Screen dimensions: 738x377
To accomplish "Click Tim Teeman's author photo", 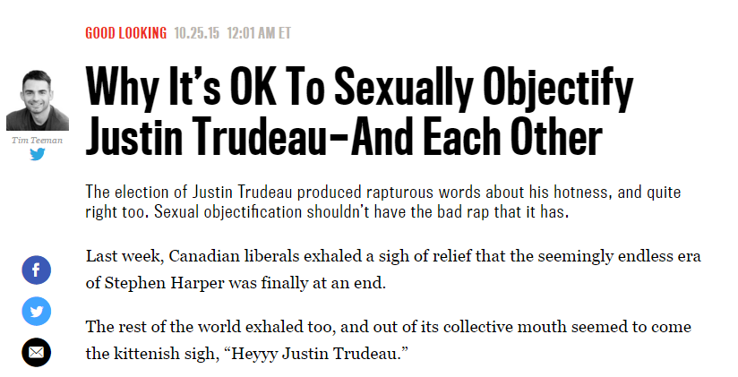I will (38, 101).
